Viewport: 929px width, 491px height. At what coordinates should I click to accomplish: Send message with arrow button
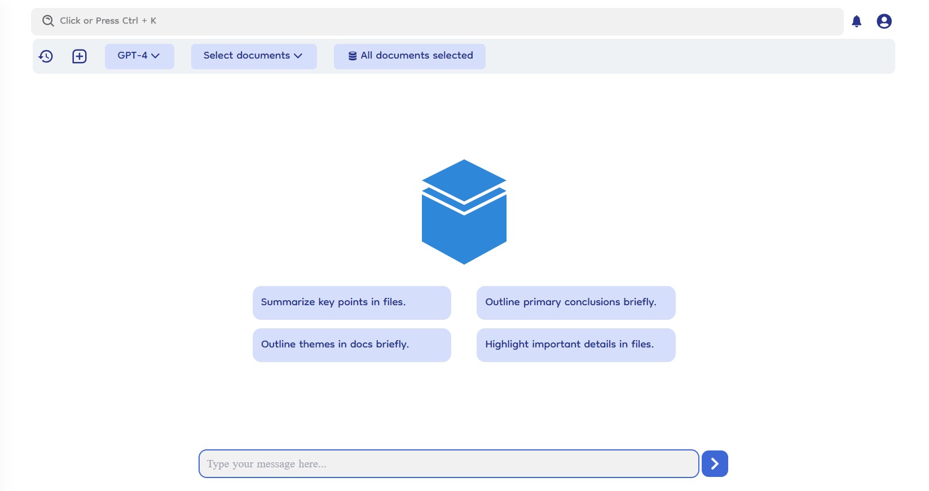(x=714, y=463)
